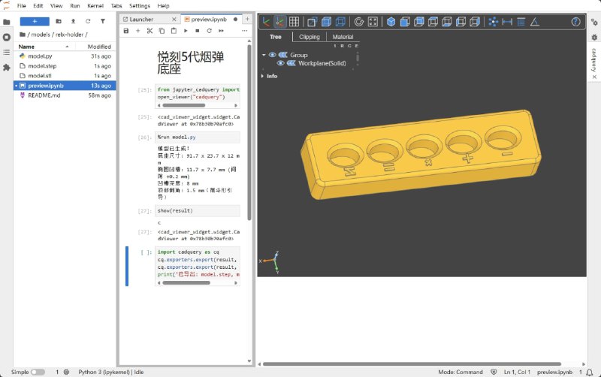601x377 pixels.
Task: Reset the CAD view rotation
Action: pyautogui.click(x=358, y=22)
